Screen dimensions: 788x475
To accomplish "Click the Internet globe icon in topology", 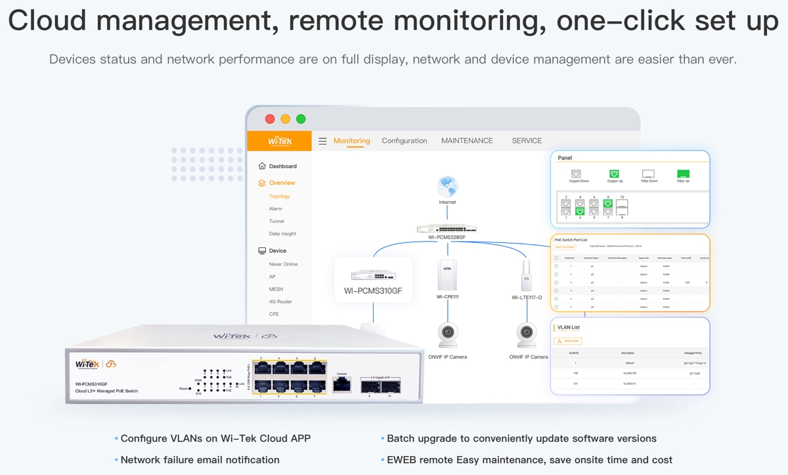I will point(447,186).
